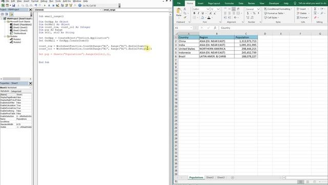The image size is (328, 185).
Task: Collapse the Microsoft Excel Objects folder
Action: click(x=5, y=22)
